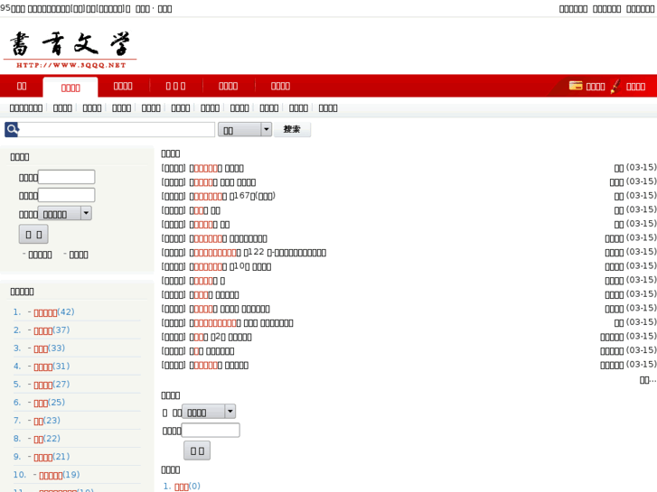Select the active white tab in navigation bar
This screenshot has width=657, height=492.
(70, 88)
